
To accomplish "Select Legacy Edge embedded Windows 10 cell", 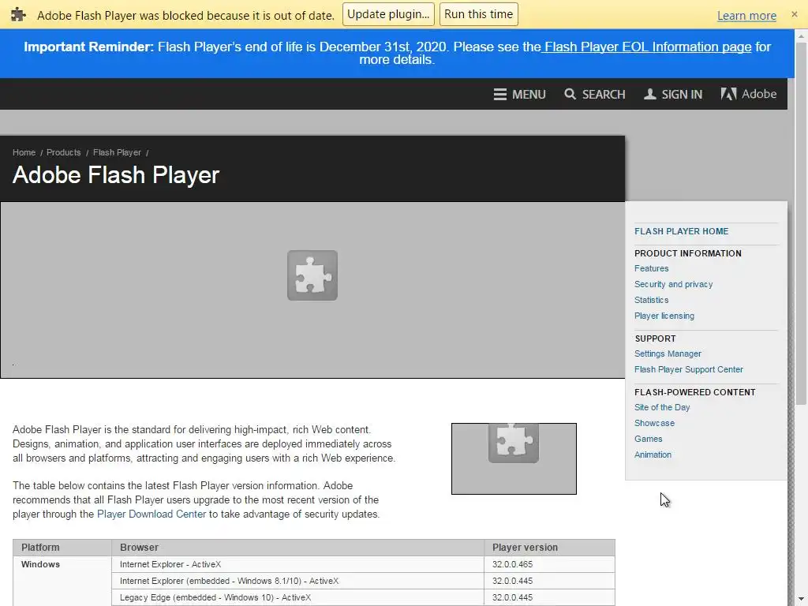I will tap(297, 598).
